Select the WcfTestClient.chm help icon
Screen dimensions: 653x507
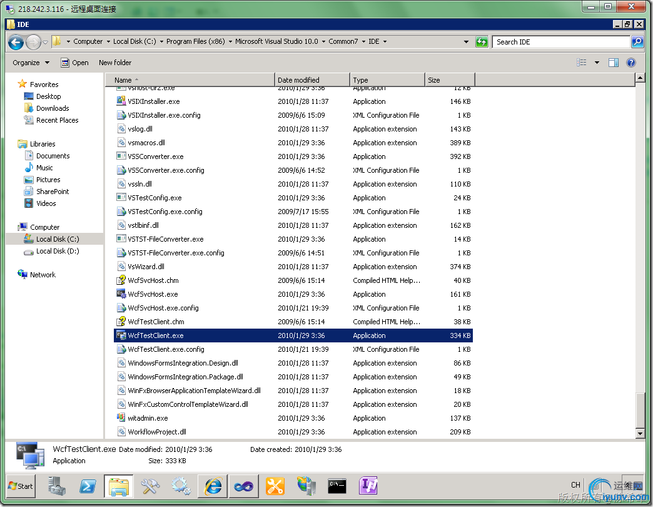coord(121,321)
